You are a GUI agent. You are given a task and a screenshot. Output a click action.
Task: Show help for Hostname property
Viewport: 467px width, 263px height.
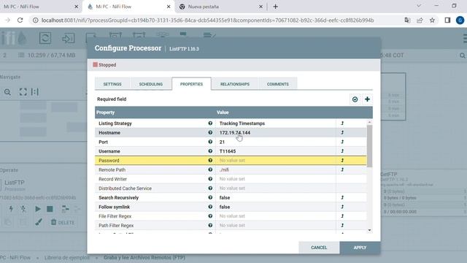[210, 132]
